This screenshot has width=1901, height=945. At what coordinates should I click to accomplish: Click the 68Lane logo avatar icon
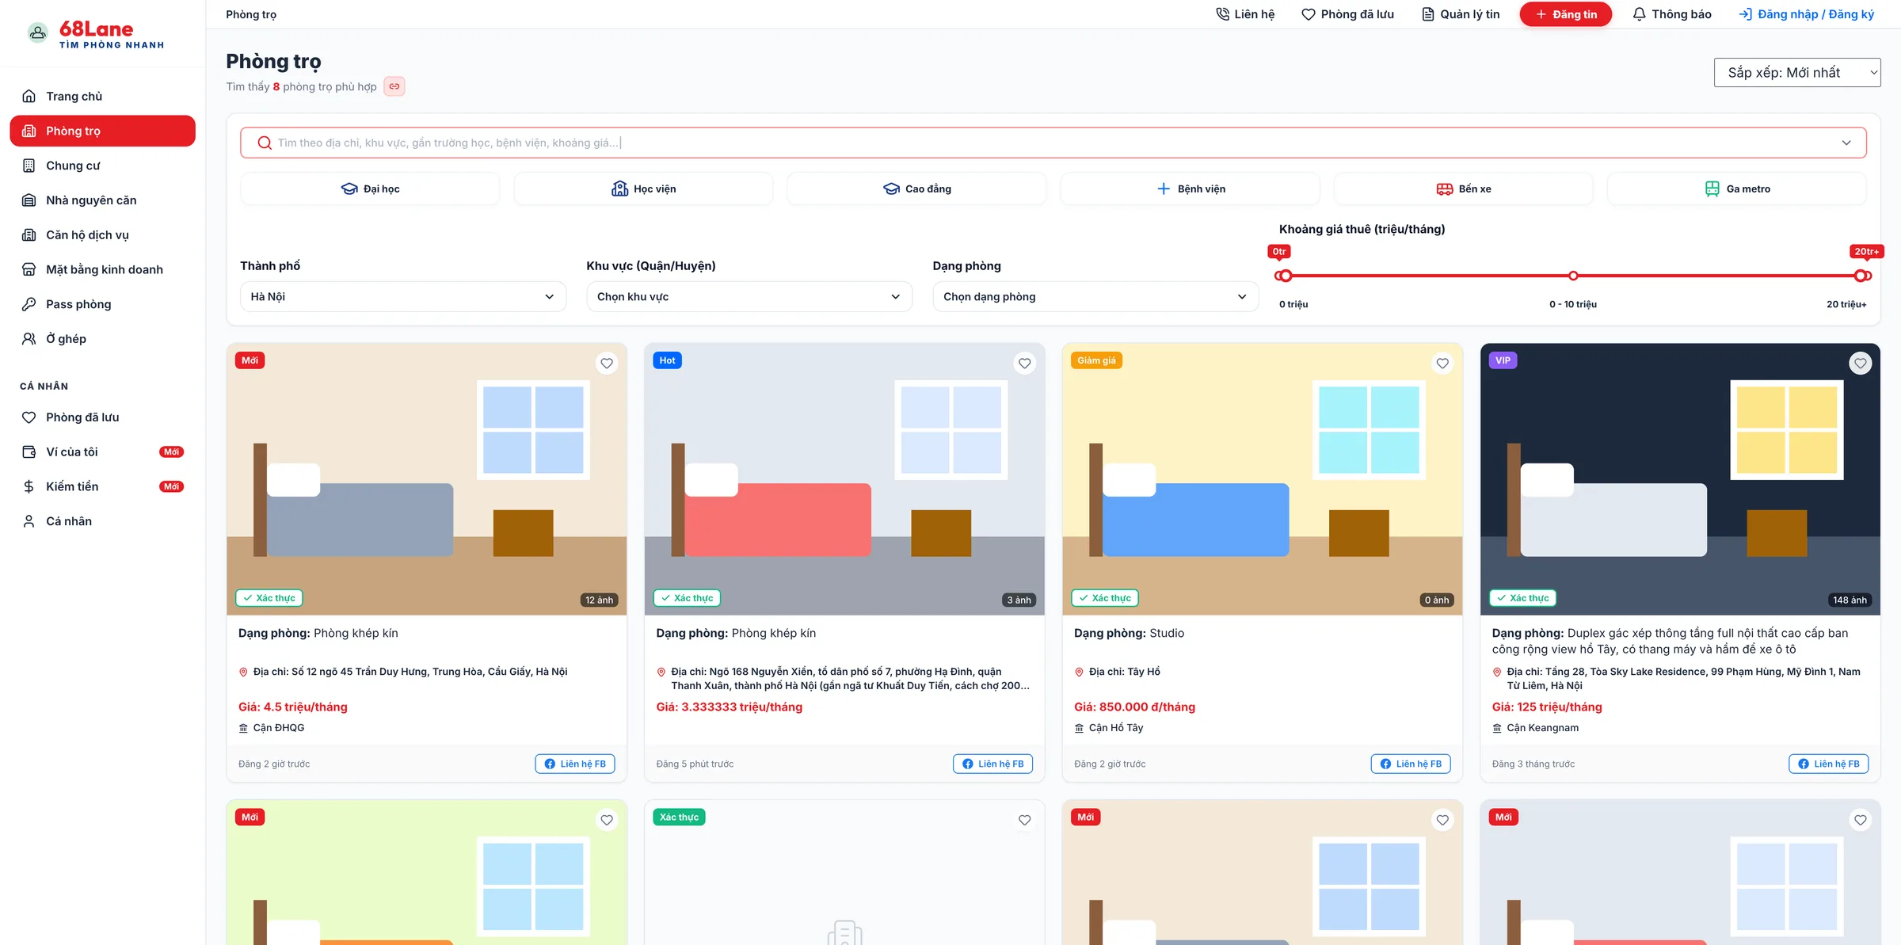tap(37, 32)
